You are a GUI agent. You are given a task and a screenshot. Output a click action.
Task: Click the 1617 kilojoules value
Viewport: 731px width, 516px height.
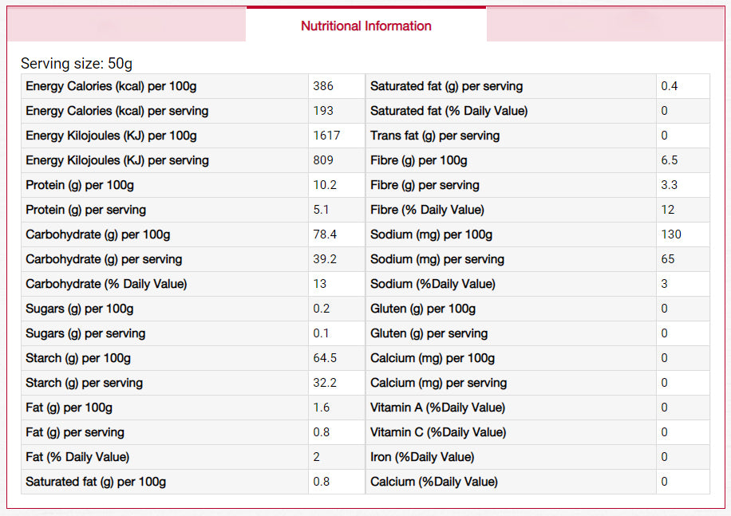326,136
